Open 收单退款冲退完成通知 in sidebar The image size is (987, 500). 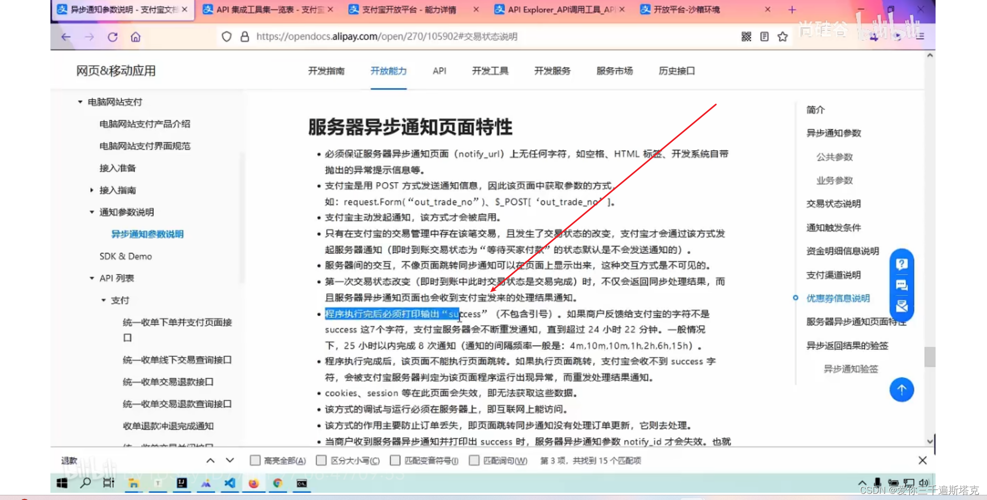[x=168, y=426]
